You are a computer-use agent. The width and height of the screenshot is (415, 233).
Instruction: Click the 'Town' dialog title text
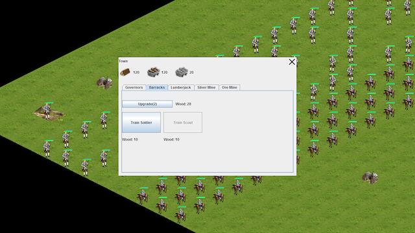pyautogui.click(x=123, y=61)
